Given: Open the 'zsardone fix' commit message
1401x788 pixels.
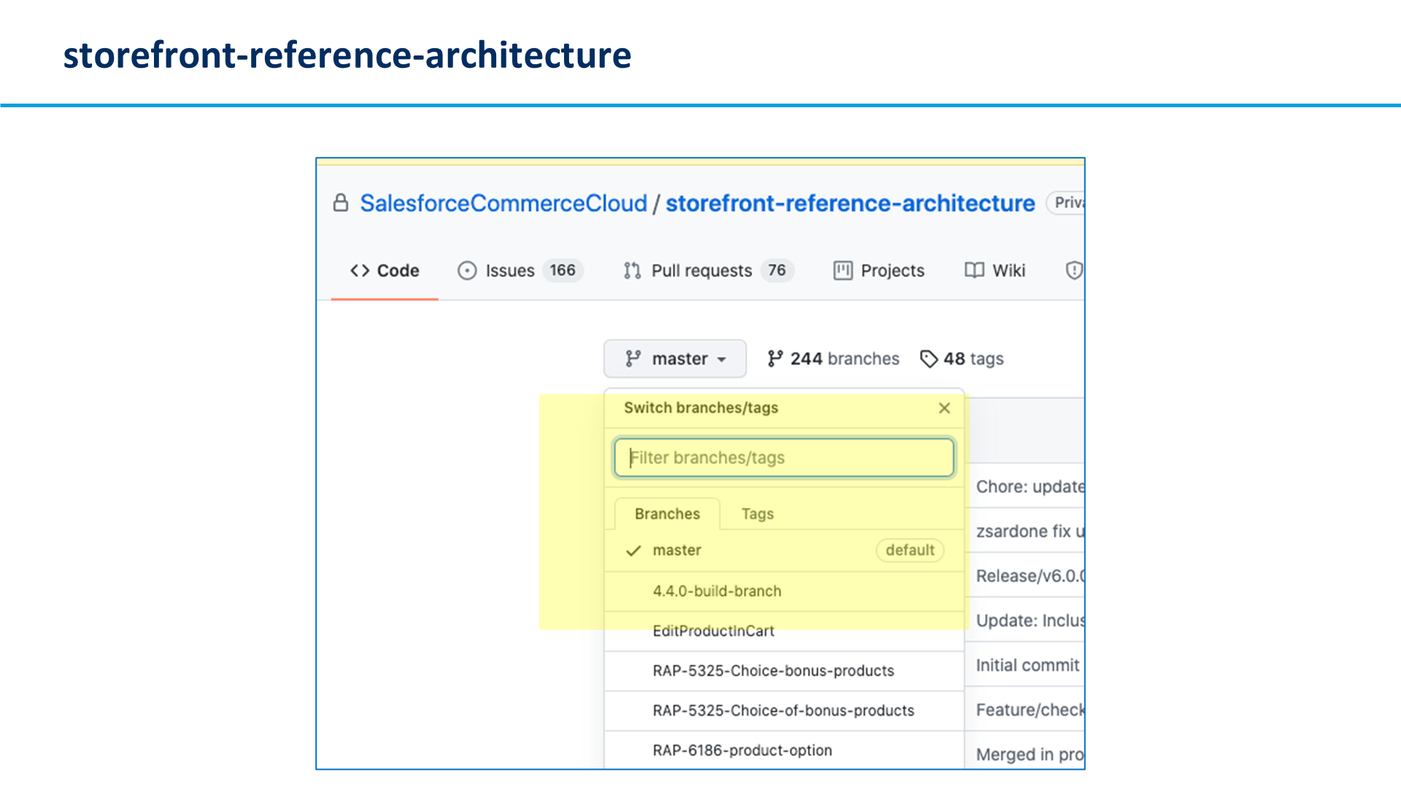Looking at the screenshot, I should 1030,531.
